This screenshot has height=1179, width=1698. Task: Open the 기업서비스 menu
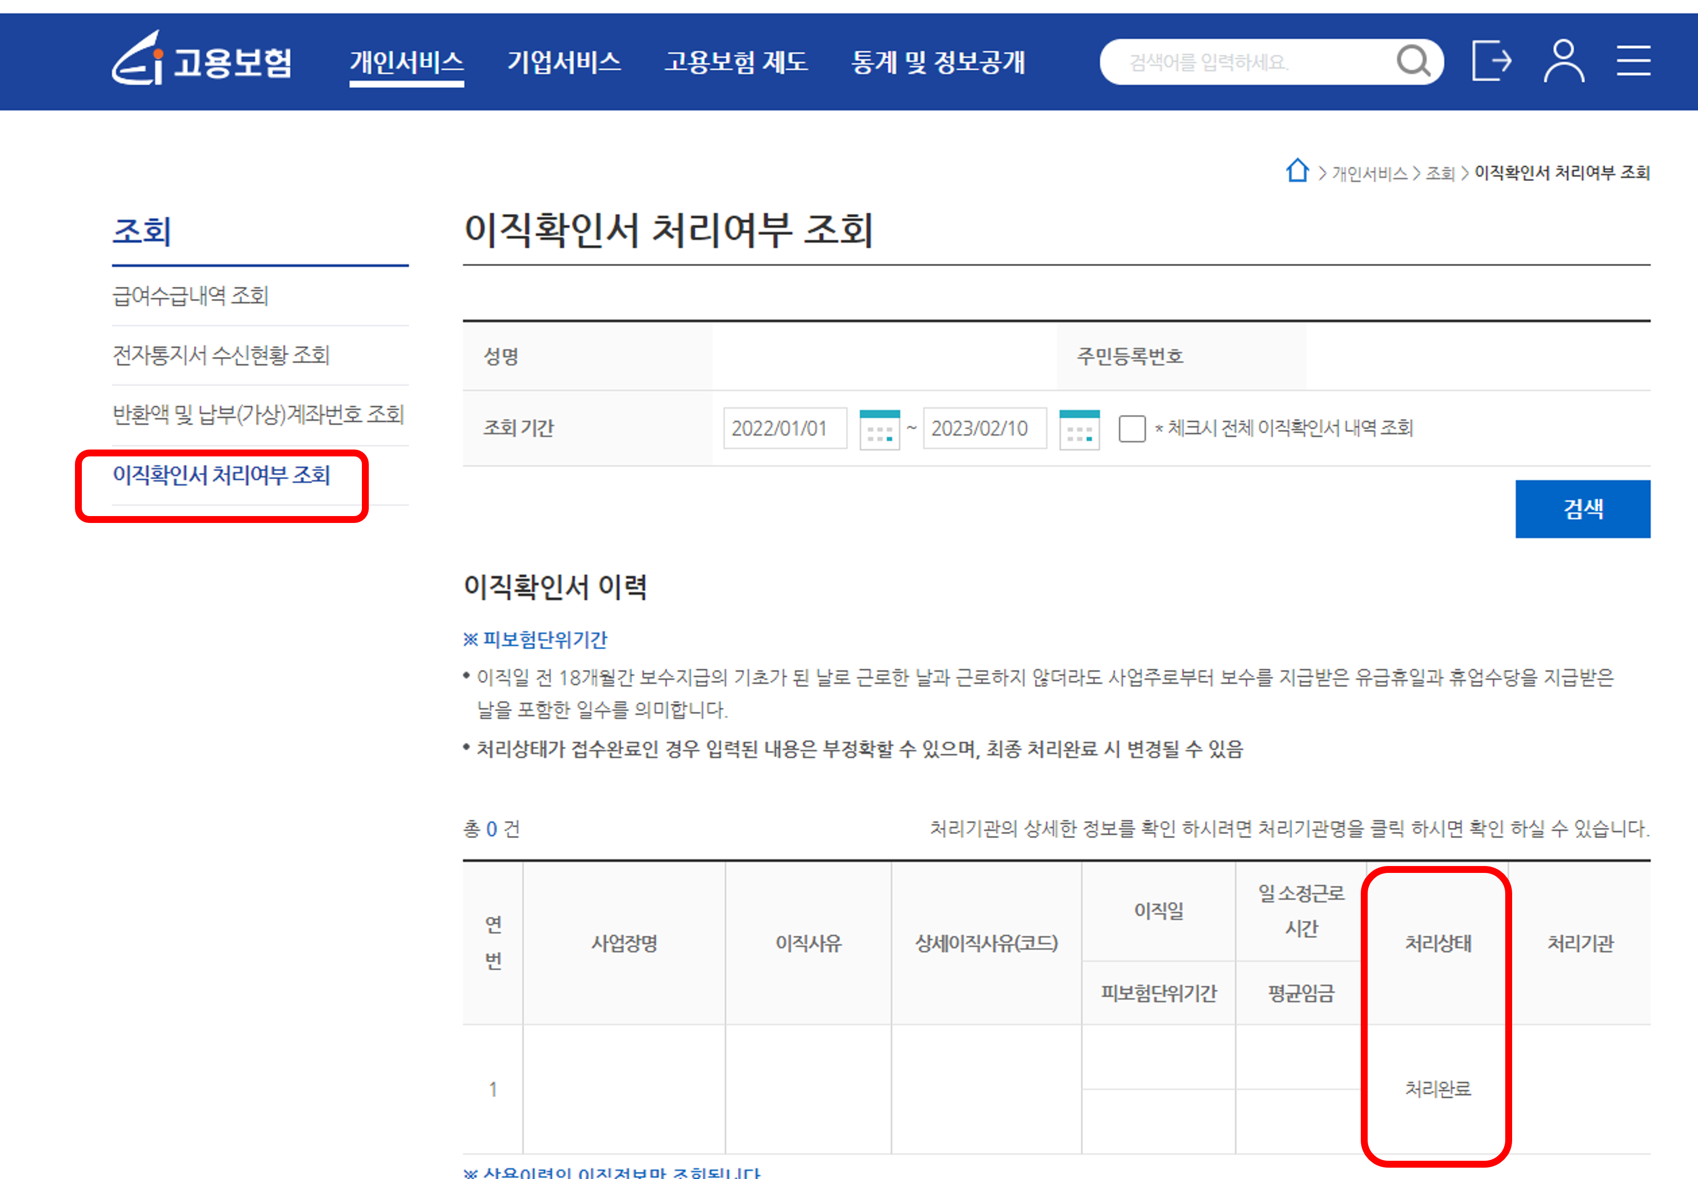click(564, 62)
